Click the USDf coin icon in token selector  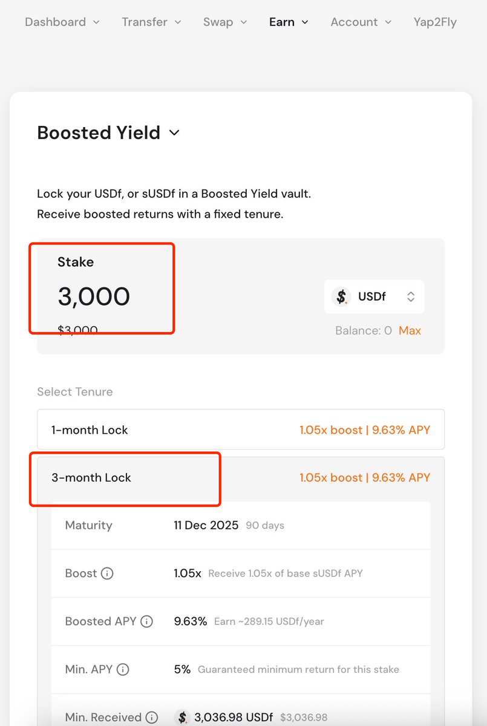tap(342, 296)
